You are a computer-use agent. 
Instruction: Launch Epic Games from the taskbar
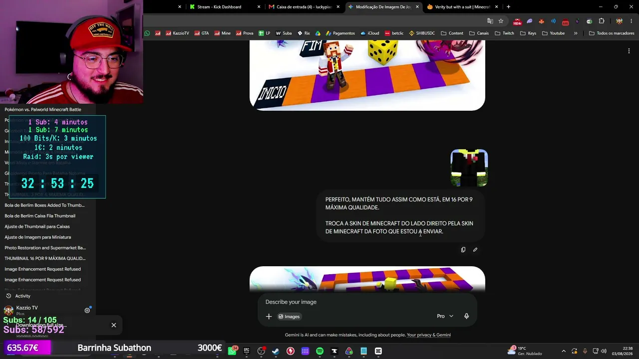click(247, 351)
